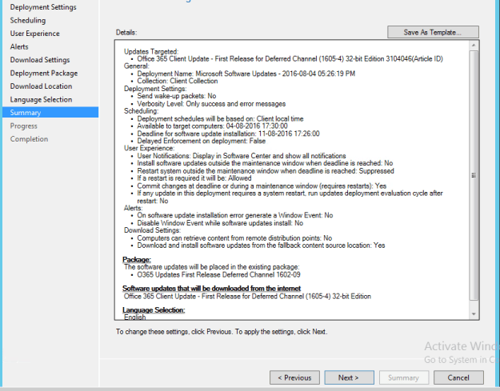Go to Deployment Settings wizard step
500x391 pixels.
tap(43, 7)
